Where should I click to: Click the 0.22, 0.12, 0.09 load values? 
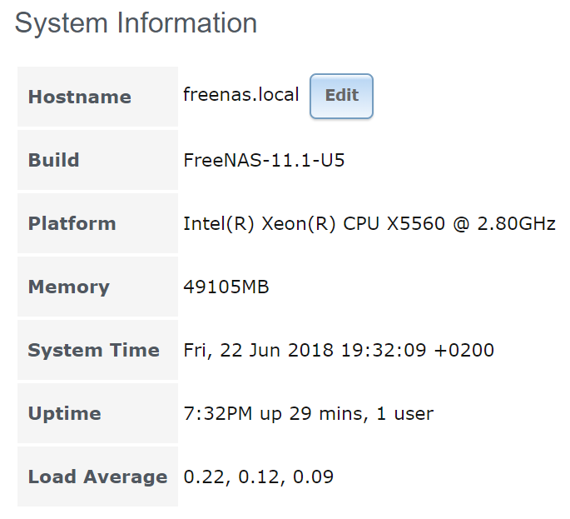(x=259, y=477)
